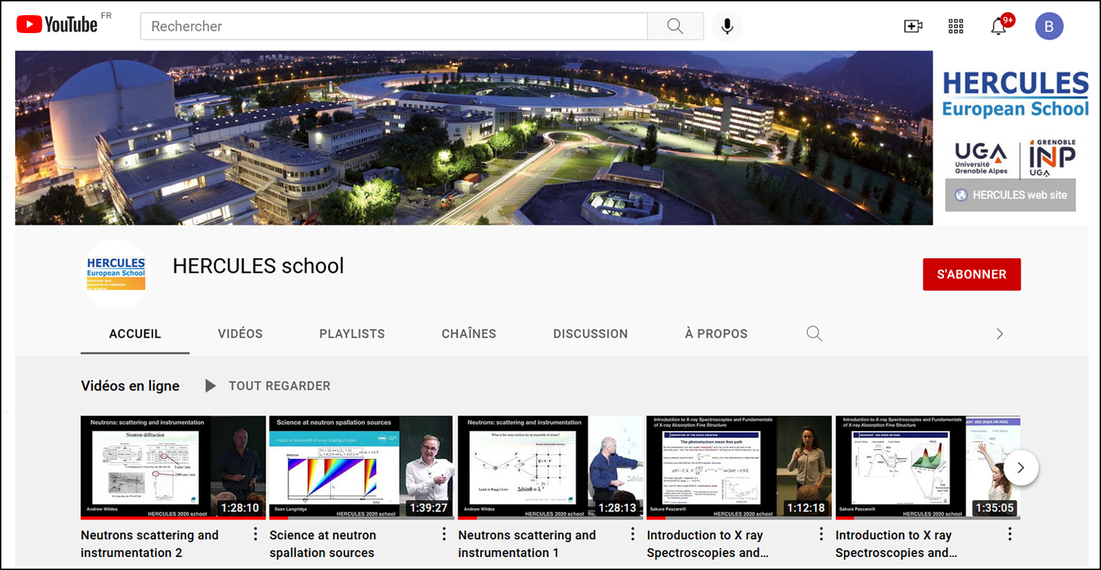
Task: Open options for fourth video, duration 1:12:18
Action: coord(821,534)
